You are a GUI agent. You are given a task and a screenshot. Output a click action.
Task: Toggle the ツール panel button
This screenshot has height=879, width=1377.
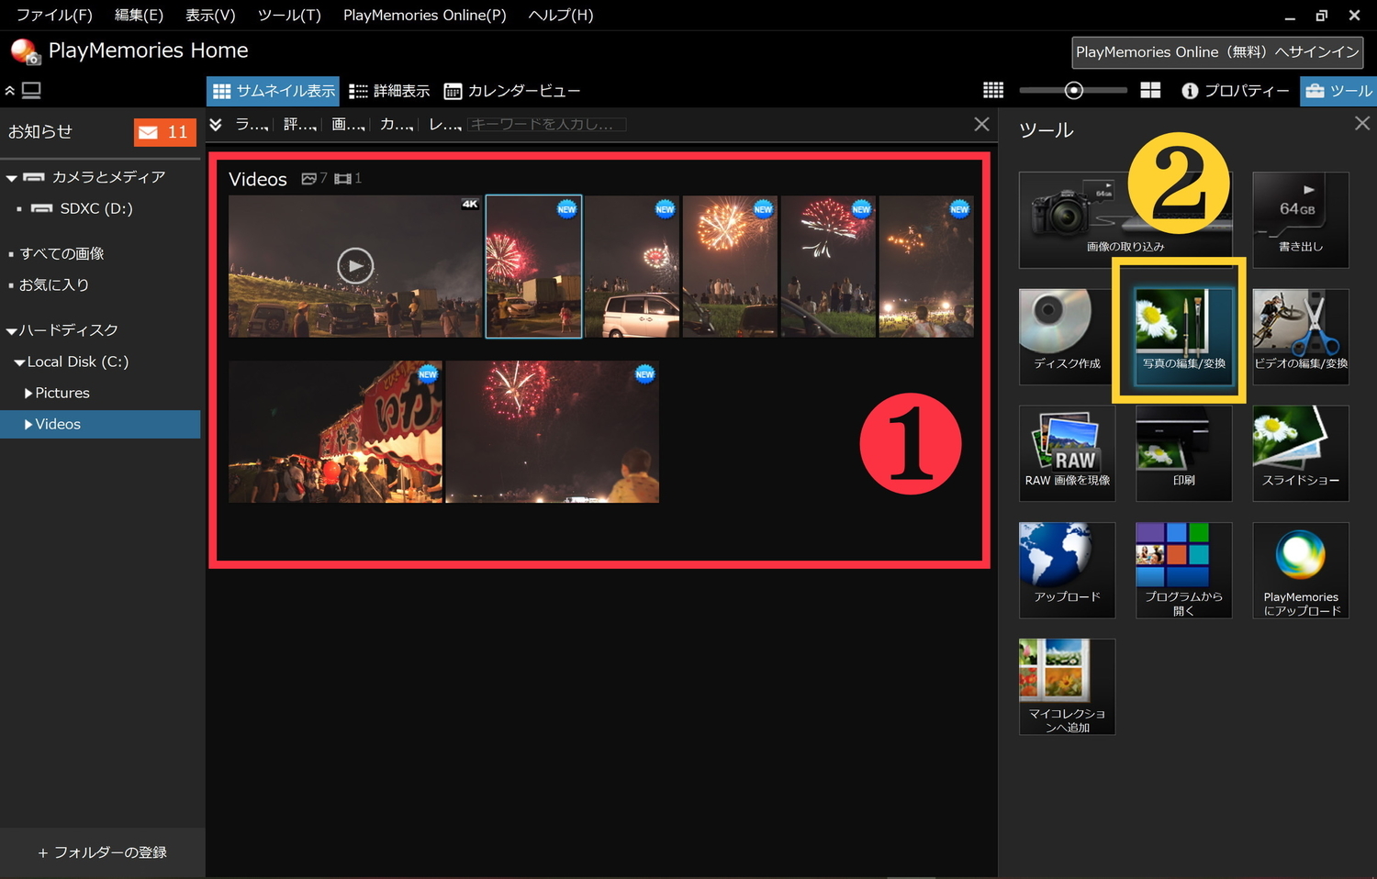click(1338, 91)
